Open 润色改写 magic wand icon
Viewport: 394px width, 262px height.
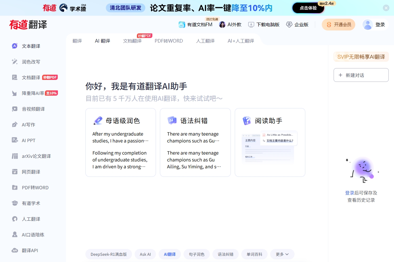(14, 62)
